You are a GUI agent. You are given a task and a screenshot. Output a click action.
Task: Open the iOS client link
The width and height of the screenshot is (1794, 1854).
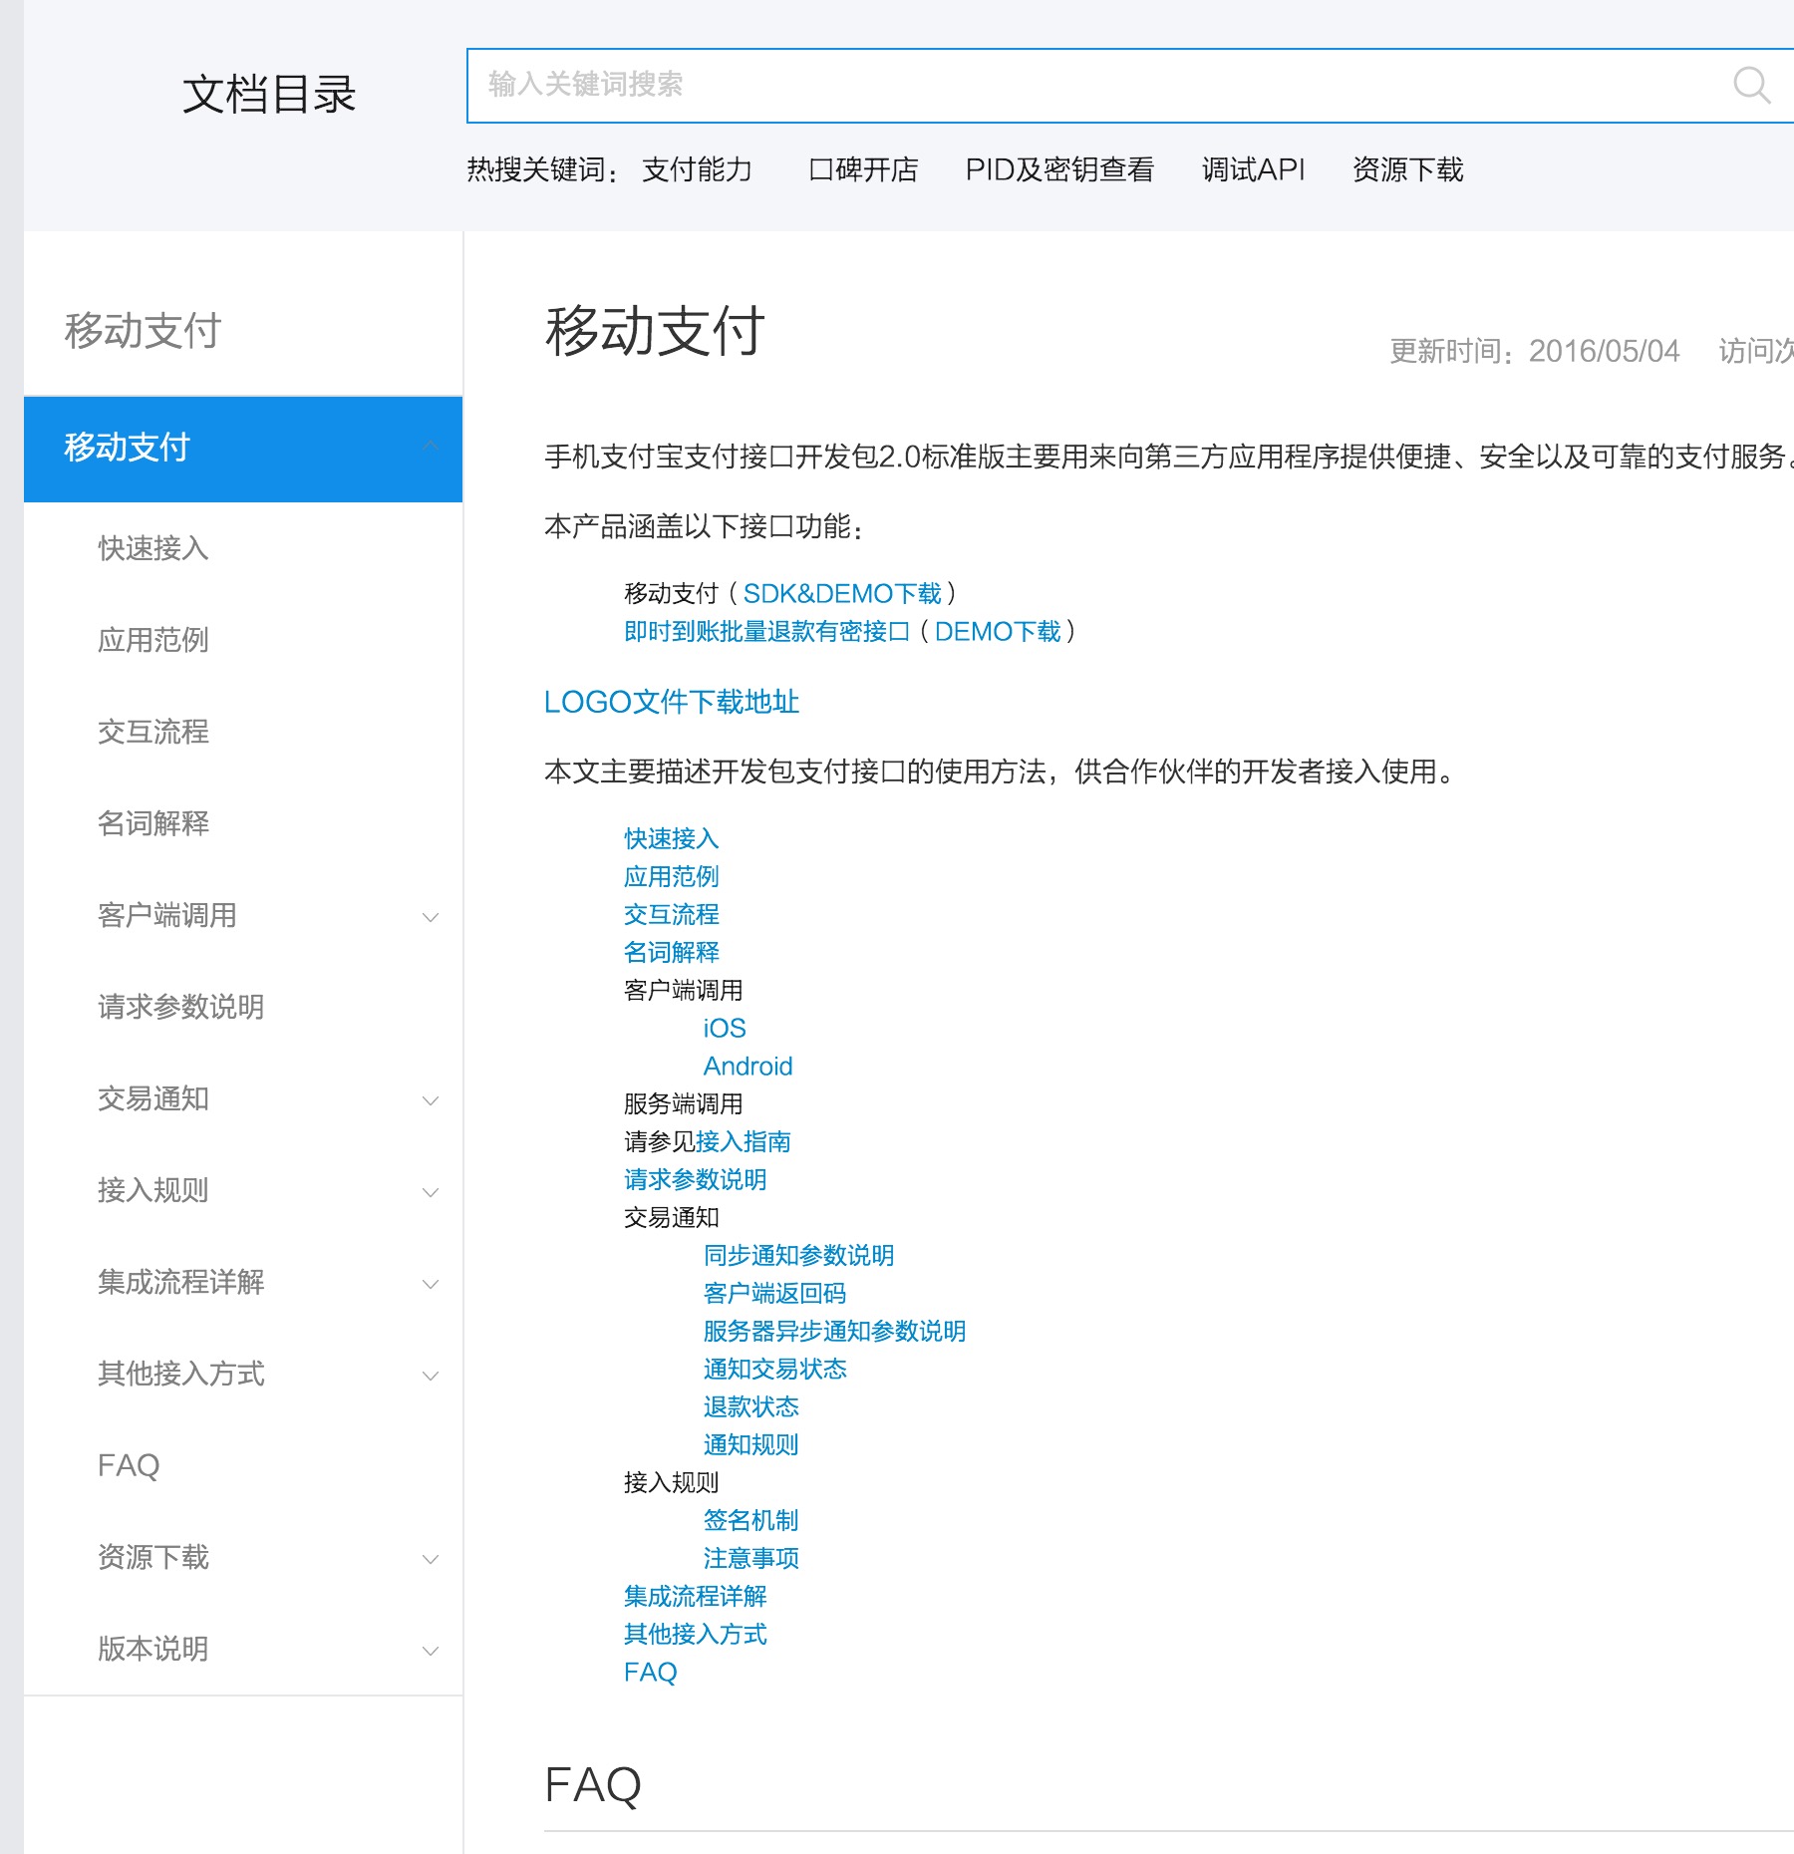pyautogui.click(x=725, y=1029)
